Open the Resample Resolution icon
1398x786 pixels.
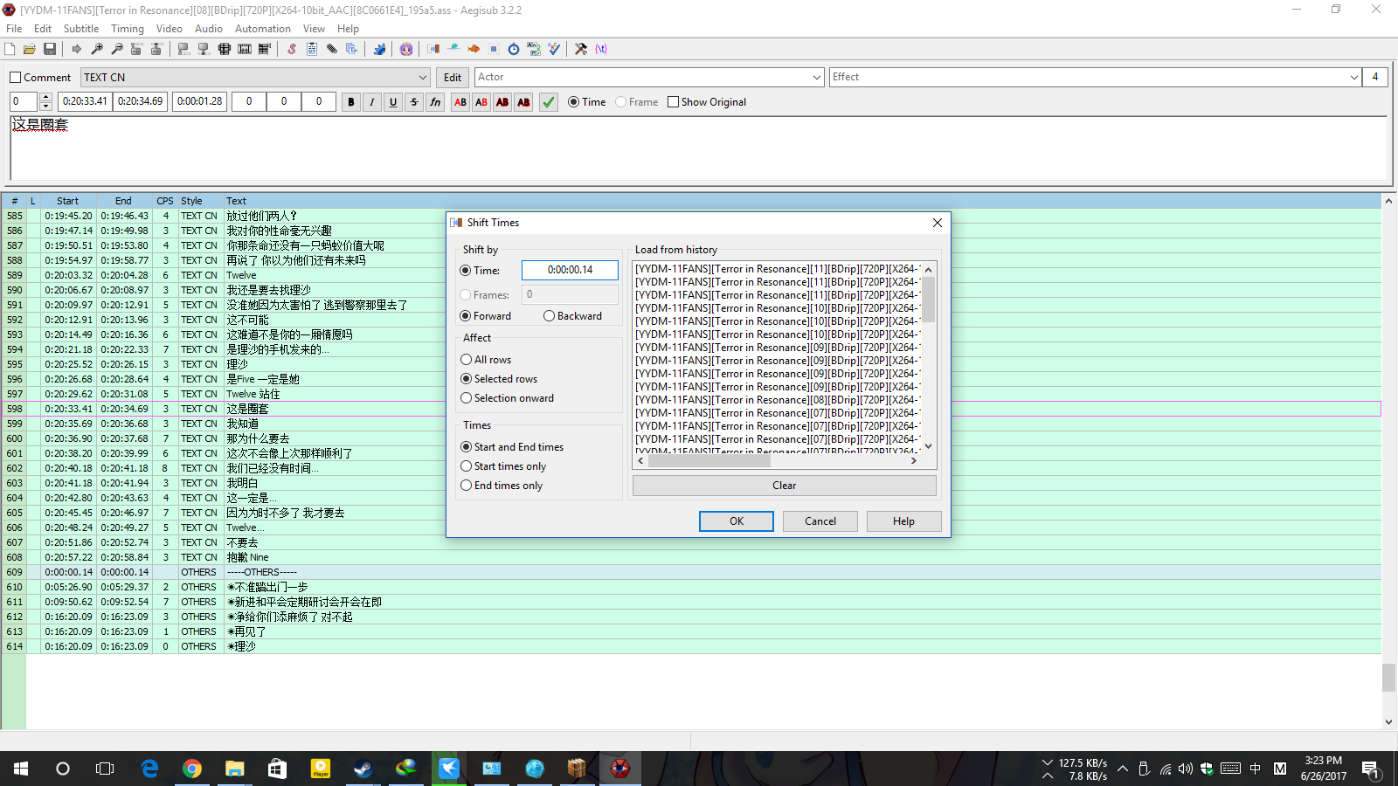tap(494, 49)
